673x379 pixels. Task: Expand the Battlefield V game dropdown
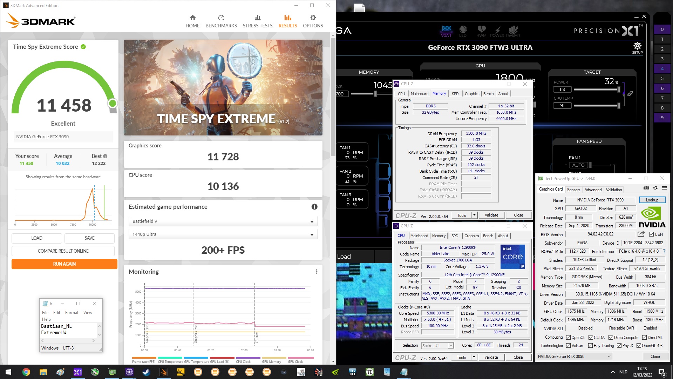(223, 221)
